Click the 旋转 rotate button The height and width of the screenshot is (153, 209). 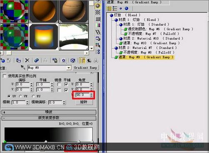click(84, 102)
